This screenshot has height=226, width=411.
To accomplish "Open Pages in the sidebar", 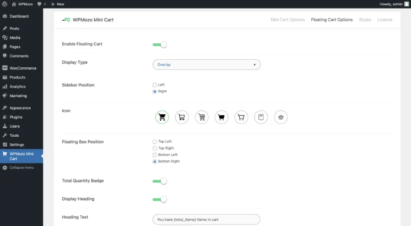I will tap(21, 47).
